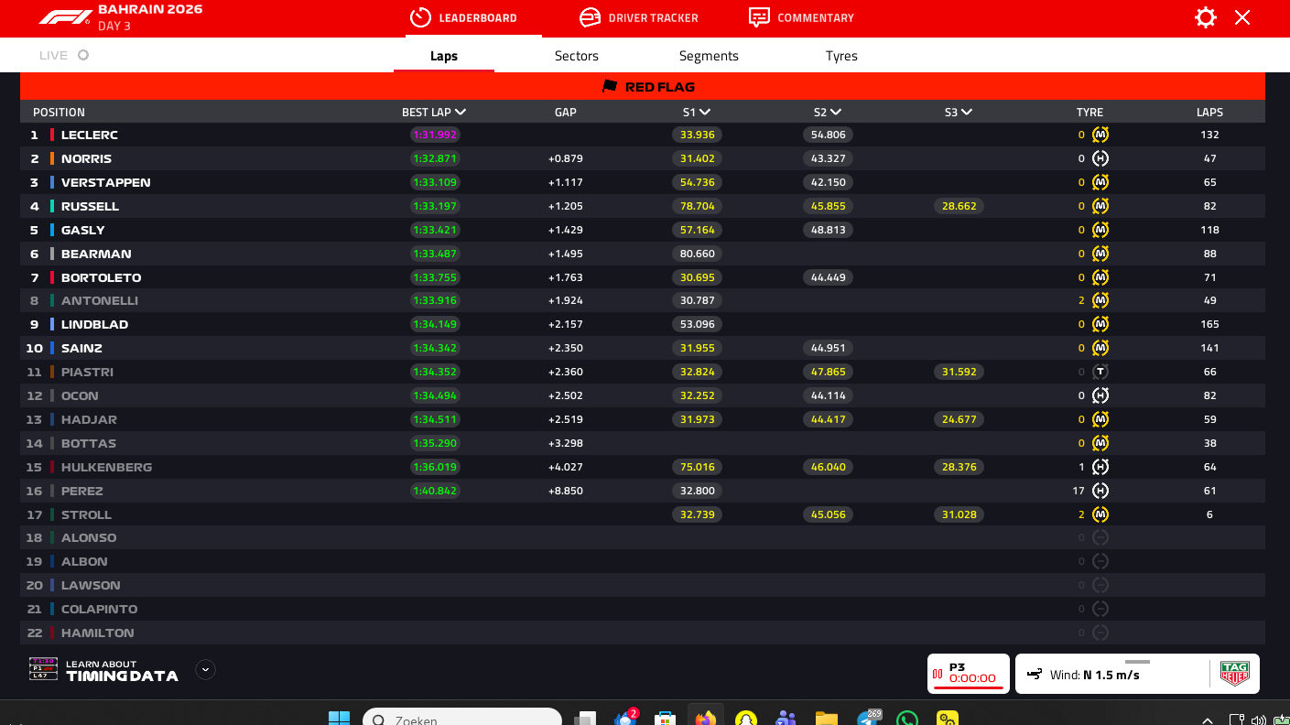
Task: Select Verstappen's row in leaderboard
Action: tap(105, 182)
